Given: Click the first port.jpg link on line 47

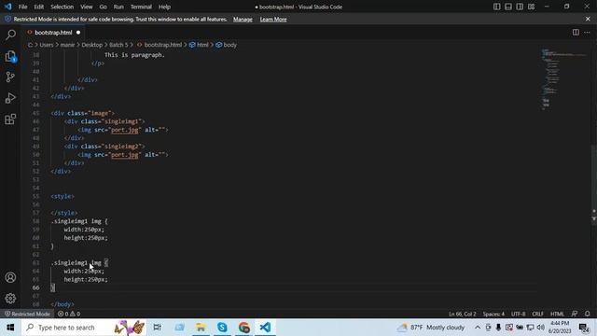Looking at the screenshot, I should coord(124,130).
